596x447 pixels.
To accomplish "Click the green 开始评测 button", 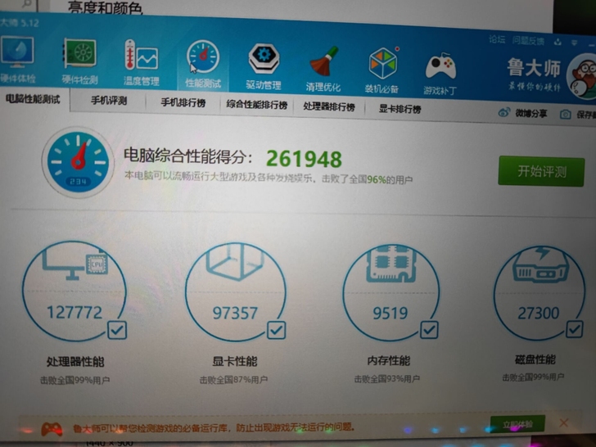I will (541, 171).
